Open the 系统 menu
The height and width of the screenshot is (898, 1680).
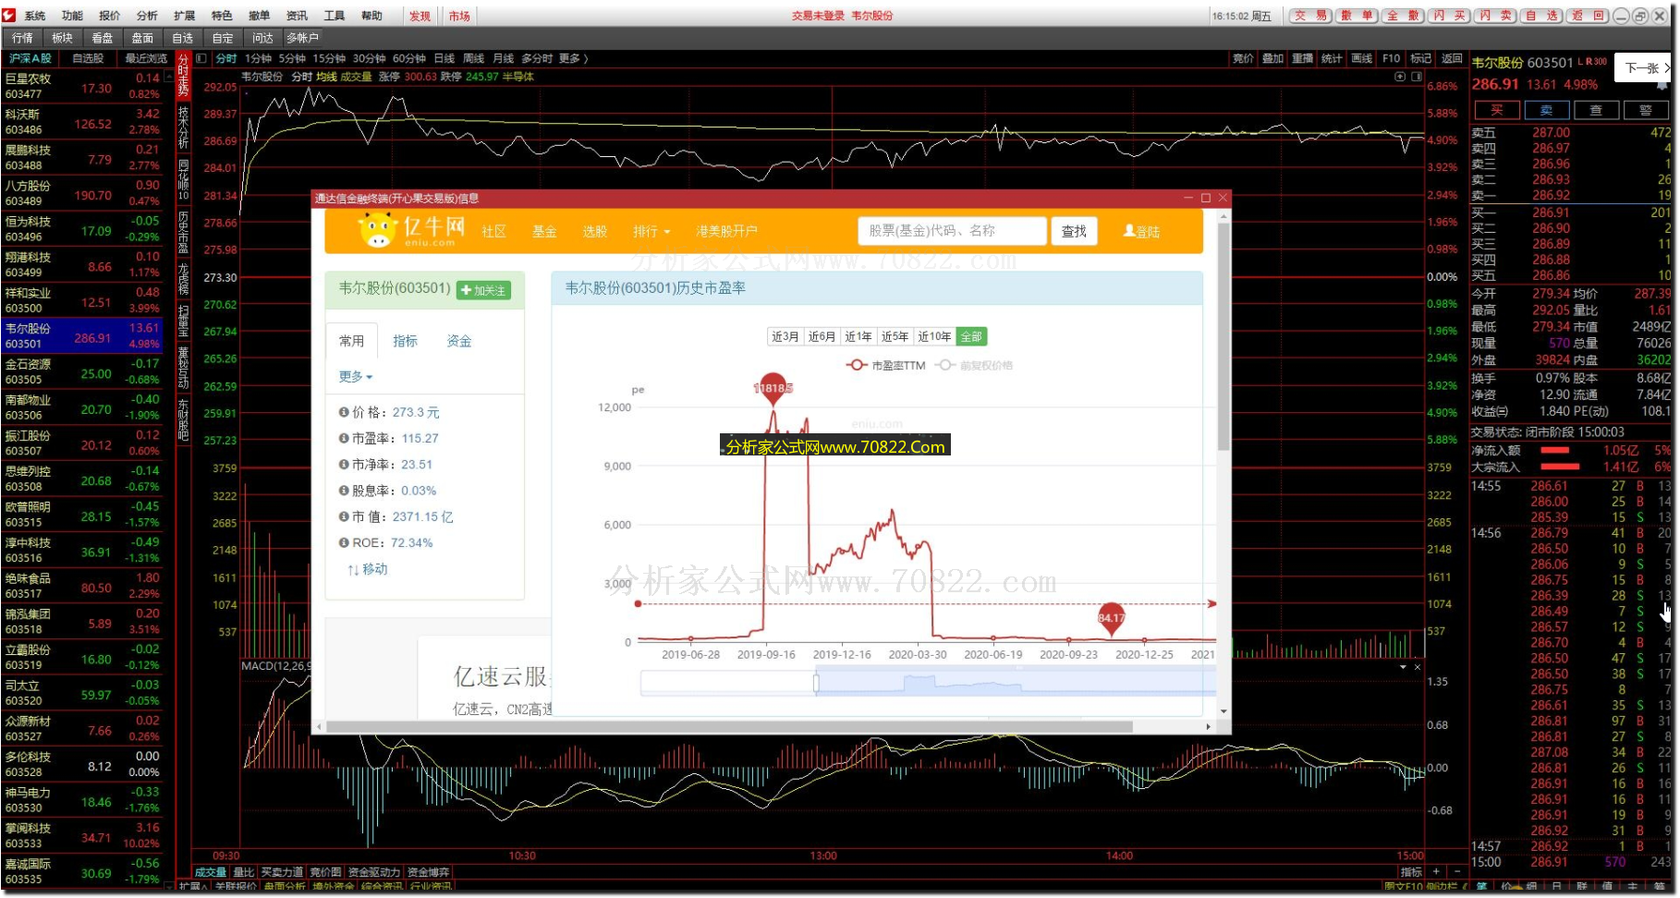(35, 16)
